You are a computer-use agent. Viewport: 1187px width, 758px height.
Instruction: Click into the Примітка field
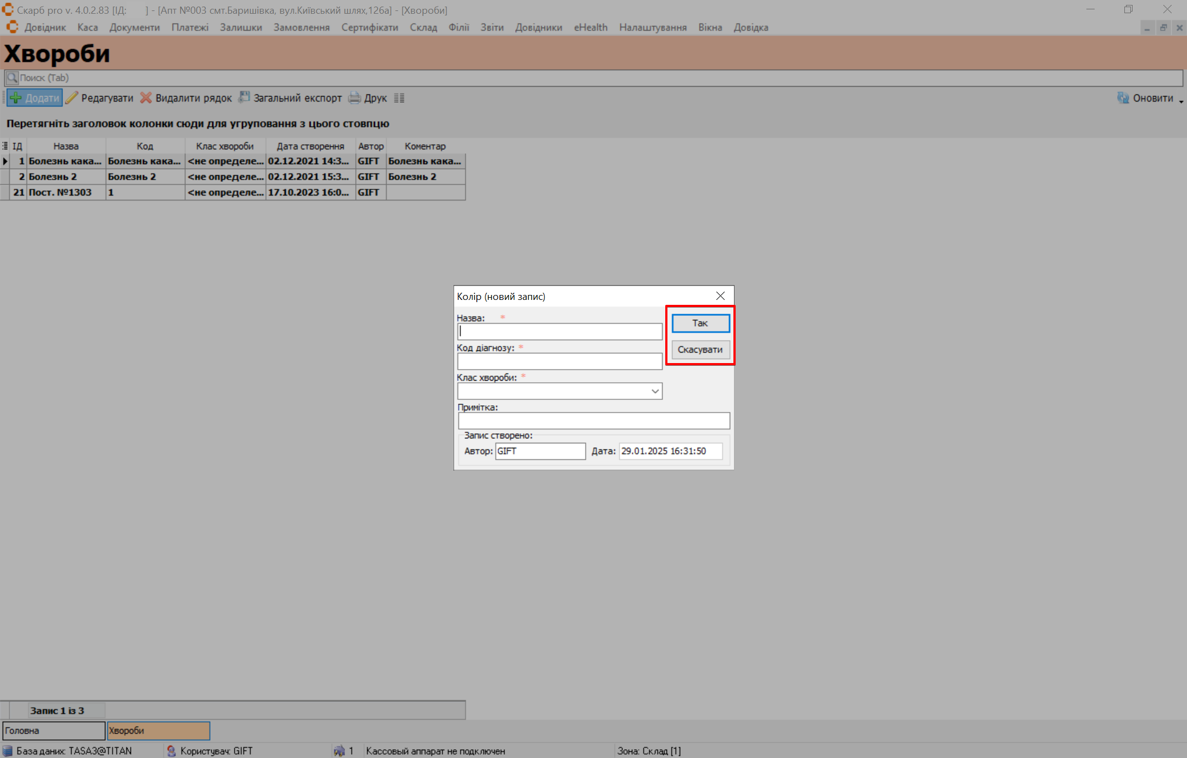(x=593, y=421)
